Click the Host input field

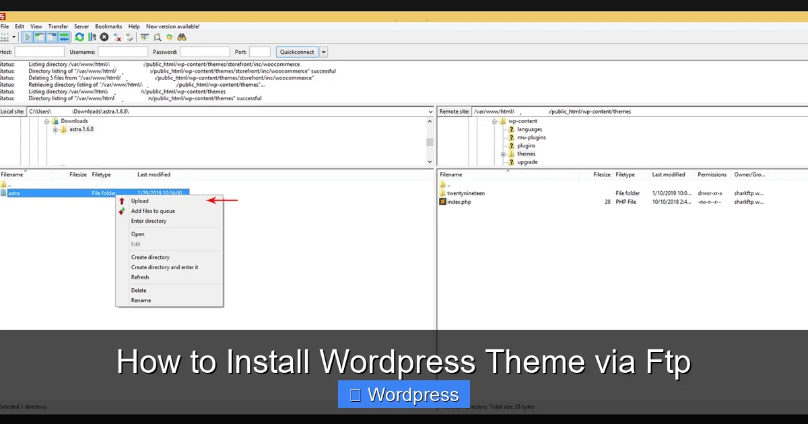tap(40, 52)
